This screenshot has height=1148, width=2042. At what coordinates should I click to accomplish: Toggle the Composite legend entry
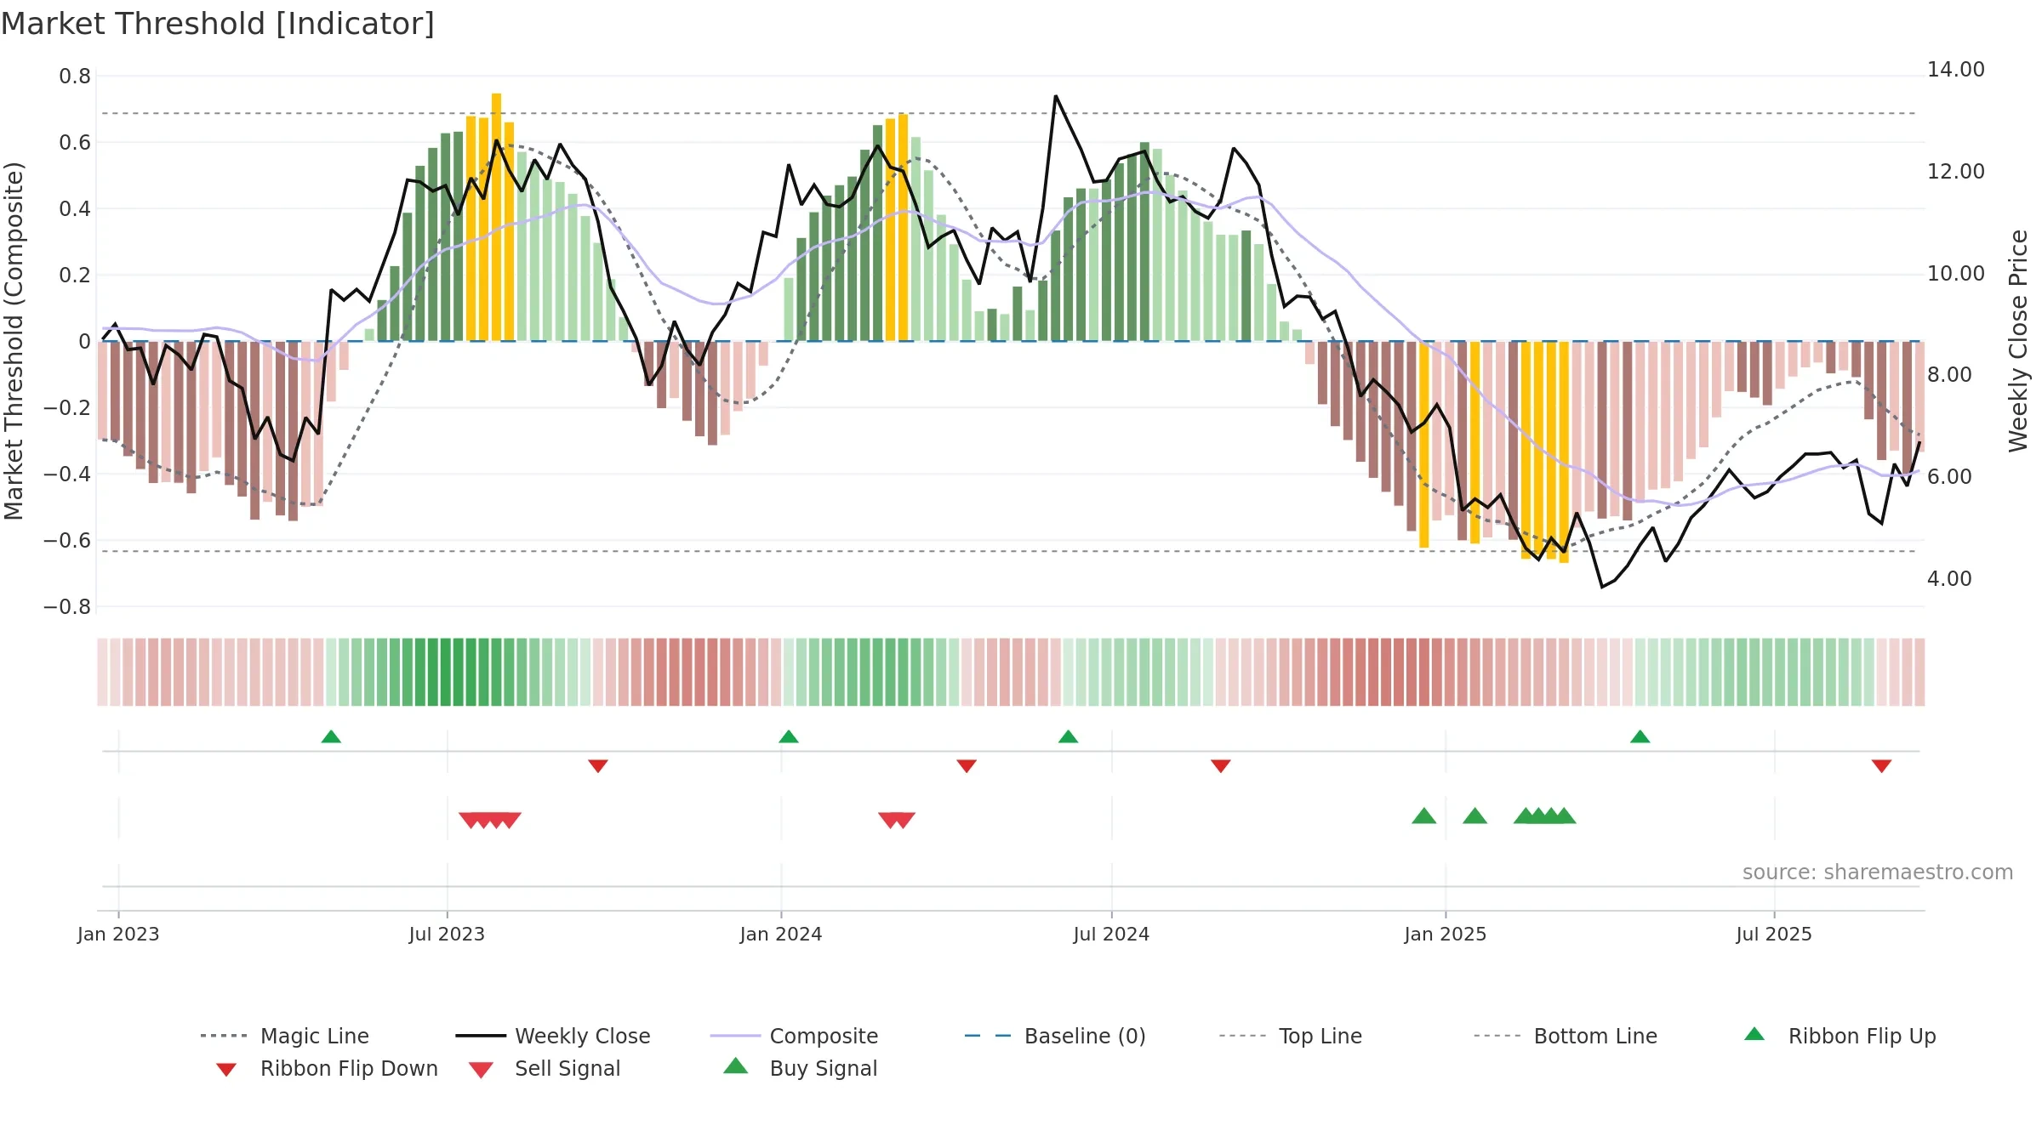pos(795,1036)
